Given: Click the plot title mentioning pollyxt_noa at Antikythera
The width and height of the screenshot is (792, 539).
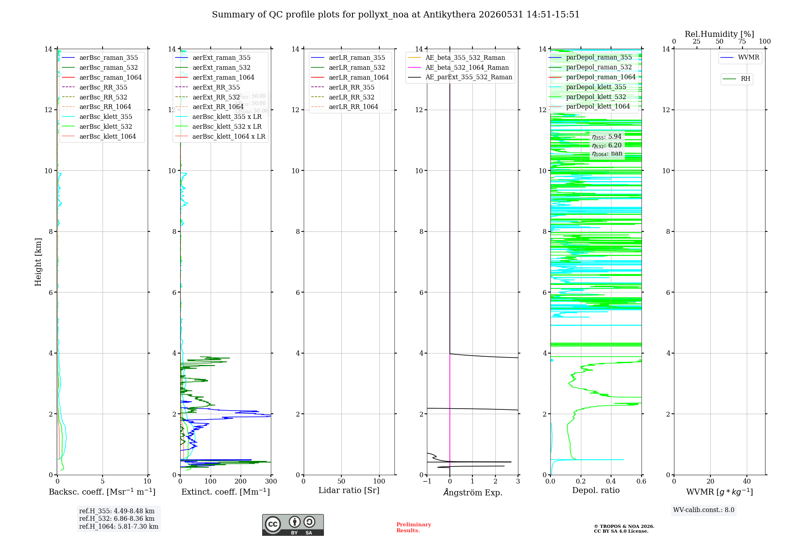Looking at the screenshot, I should coord(396,15).
